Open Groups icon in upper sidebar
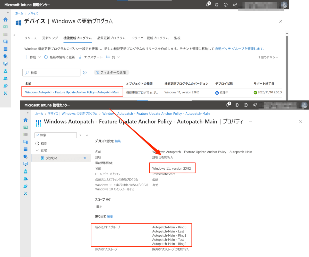309x257 pixels. pos(5,78)
